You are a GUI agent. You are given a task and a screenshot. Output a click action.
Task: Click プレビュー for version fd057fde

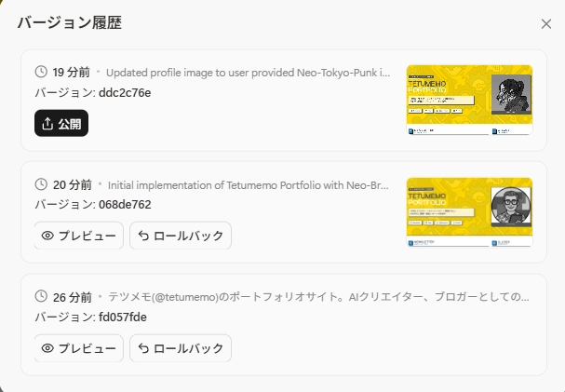click(x=79, y=348)
